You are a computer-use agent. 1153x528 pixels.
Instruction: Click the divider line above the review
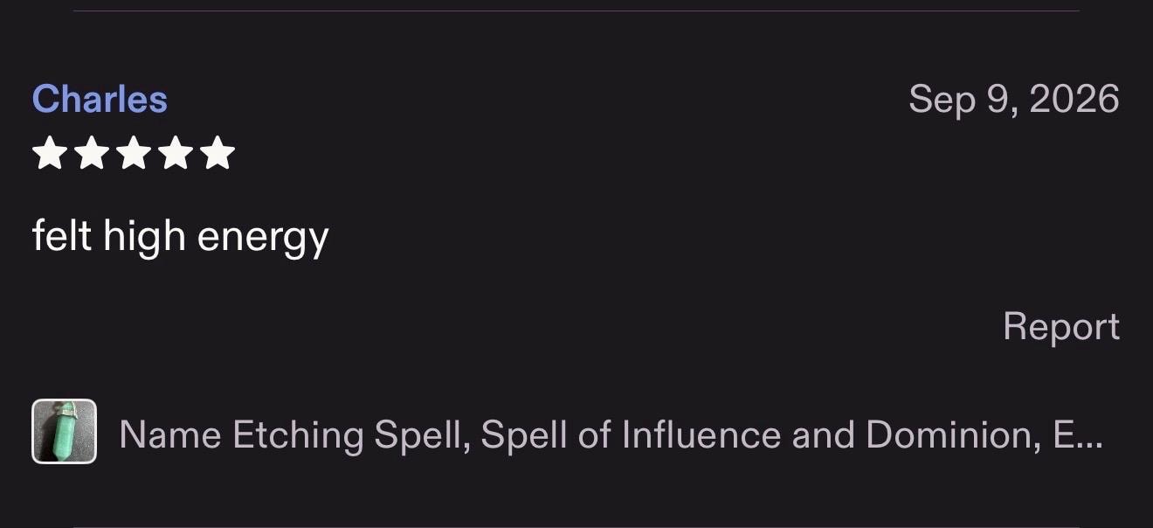[x=576, y=10]
